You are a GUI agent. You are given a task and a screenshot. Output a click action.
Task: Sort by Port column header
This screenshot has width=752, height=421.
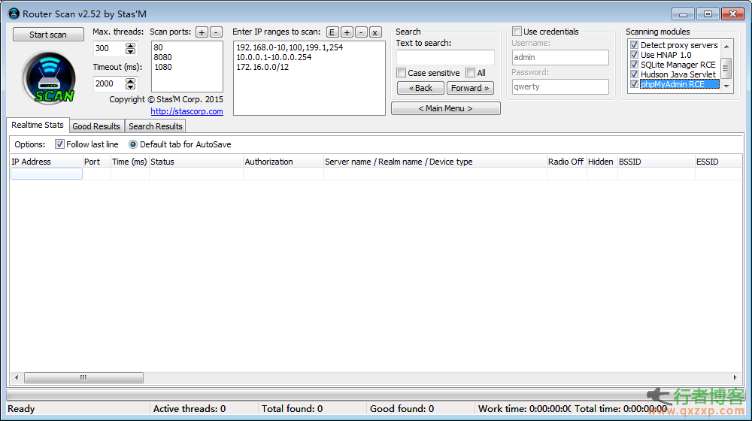point(96,162)
